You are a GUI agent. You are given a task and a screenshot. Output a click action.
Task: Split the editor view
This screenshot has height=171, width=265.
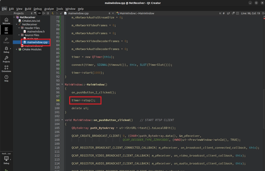point(263,13)
